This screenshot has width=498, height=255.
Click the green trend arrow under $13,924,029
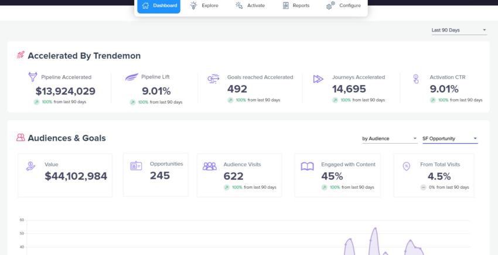tap(36, 102)
